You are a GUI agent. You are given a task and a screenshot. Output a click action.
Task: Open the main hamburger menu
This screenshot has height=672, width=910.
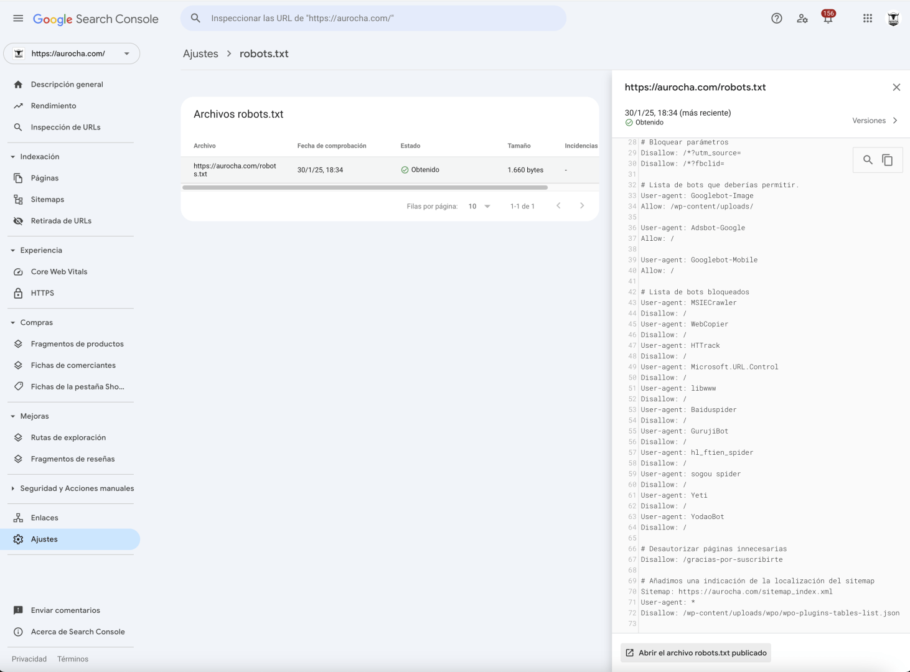tap(18, 19)
